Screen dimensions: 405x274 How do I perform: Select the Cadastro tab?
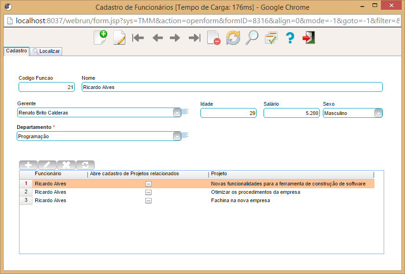16,51
